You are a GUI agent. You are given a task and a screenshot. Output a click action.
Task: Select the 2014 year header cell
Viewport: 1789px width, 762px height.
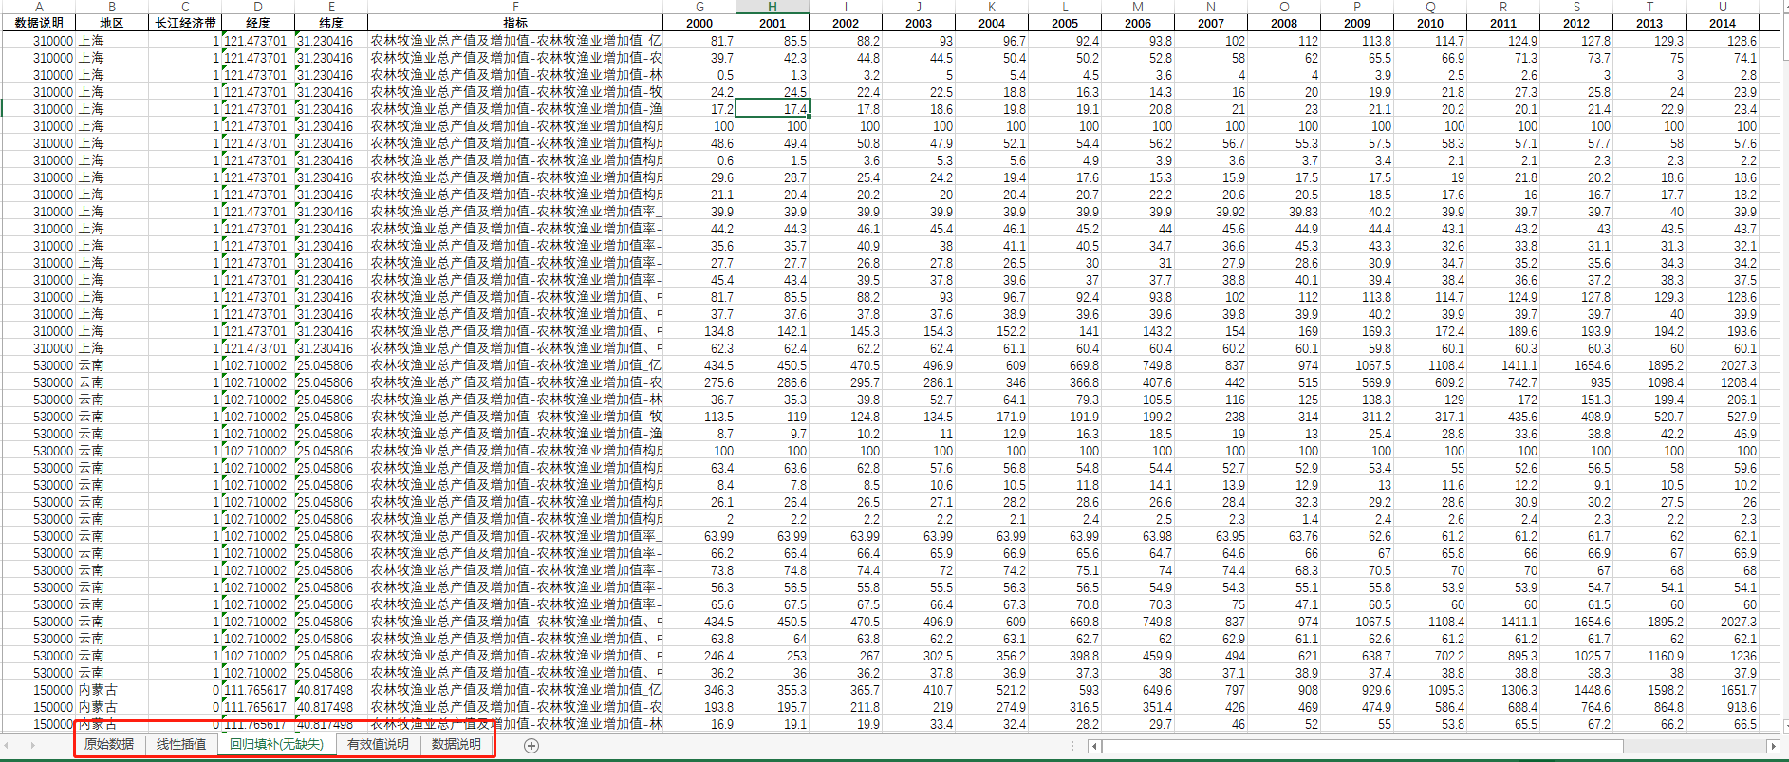pos(1723,23)
